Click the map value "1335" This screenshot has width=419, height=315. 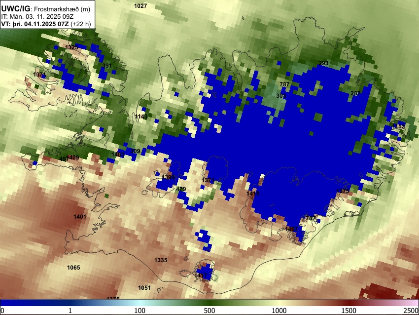[x=161, y=260]
